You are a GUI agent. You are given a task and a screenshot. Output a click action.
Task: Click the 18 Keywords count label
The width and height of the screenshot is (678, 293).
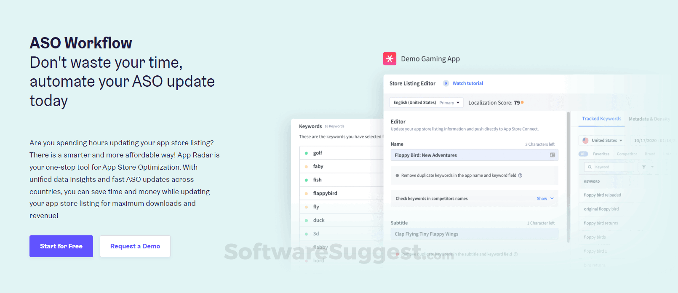tap(334, 126)
